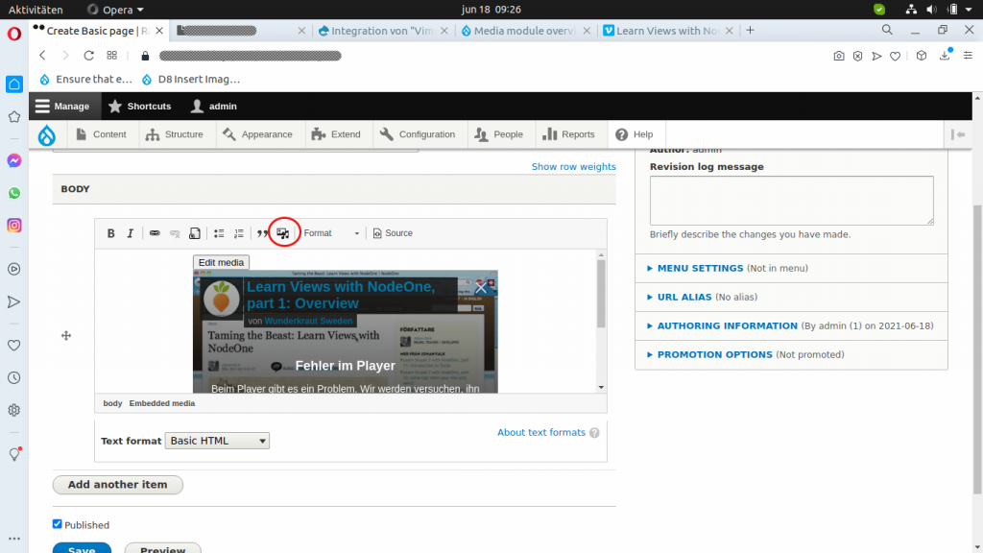Open the Format dropdown in editor

[x=331, y=233]
